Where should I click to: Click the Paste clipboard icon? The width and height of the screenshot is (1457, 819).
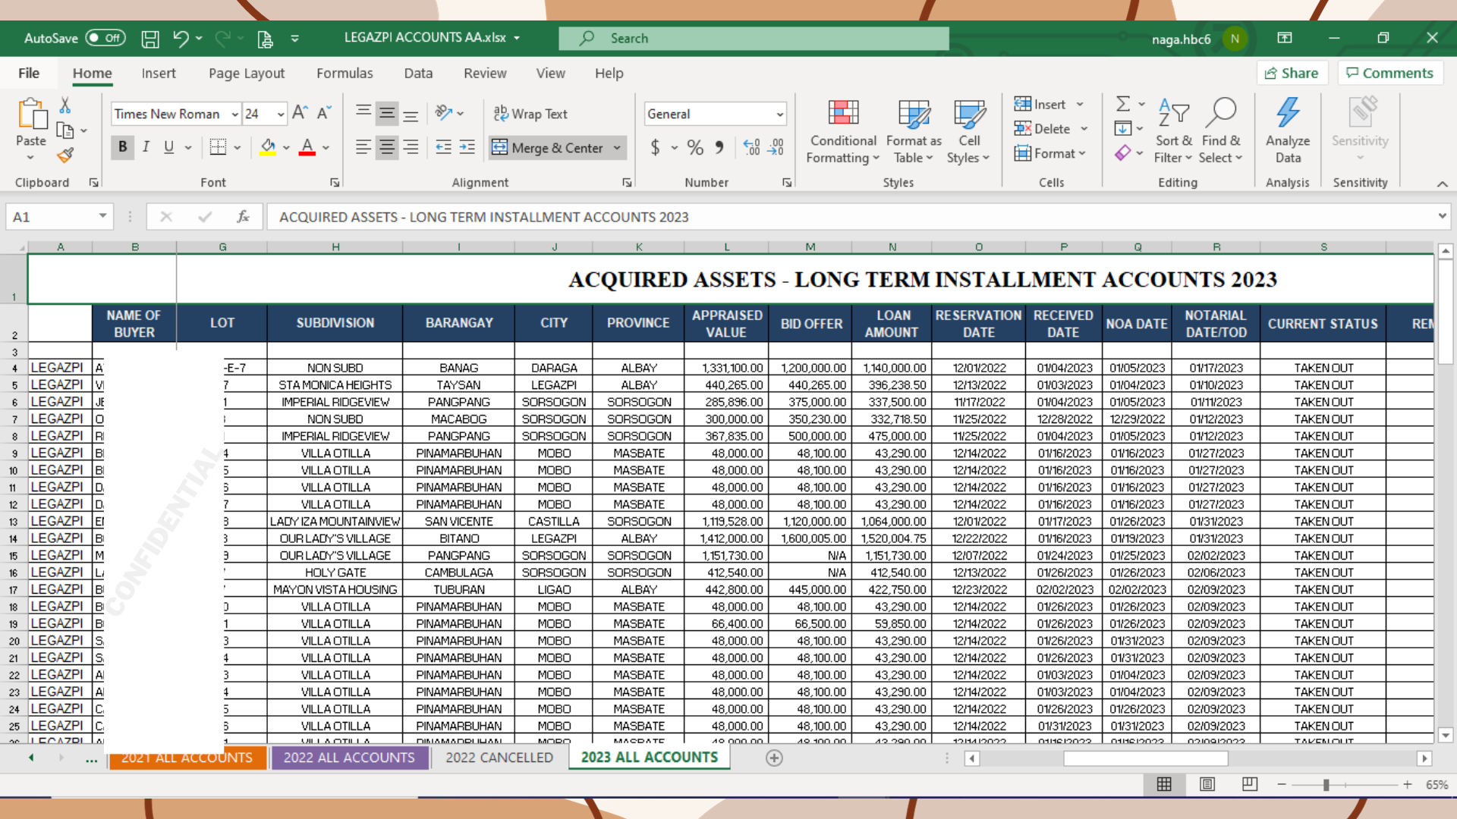click(x=31, y=114)
